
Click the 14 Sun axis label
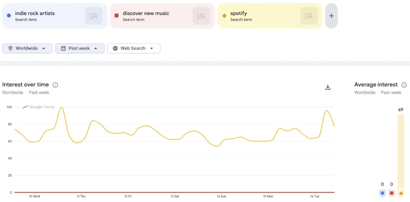(221, 196)
